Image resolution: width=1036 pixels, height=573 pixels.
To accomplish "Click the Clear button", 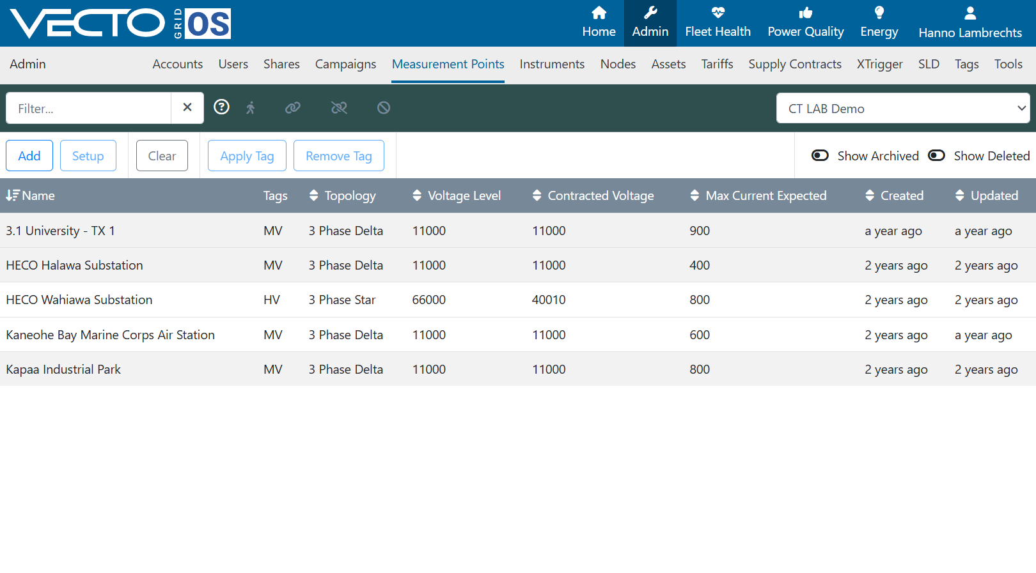I will (x=162, y=155).
